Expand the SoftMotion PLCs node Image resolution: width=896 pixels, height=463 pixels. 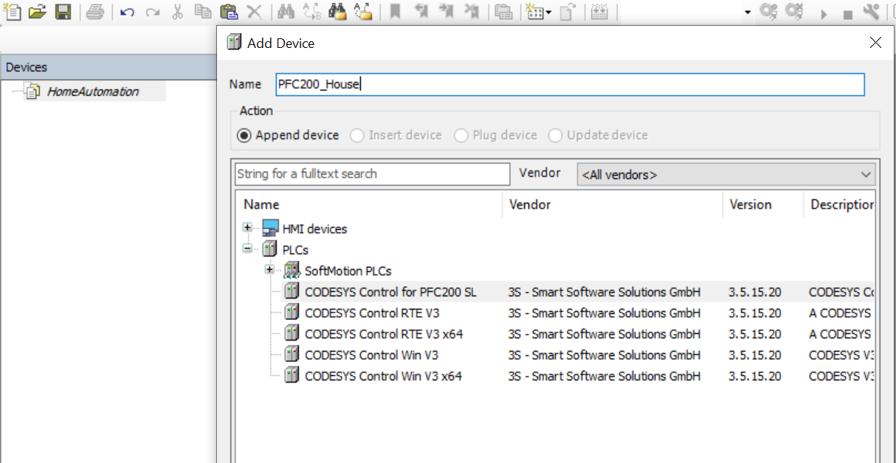pyautogui.click(x=270, y=270)
